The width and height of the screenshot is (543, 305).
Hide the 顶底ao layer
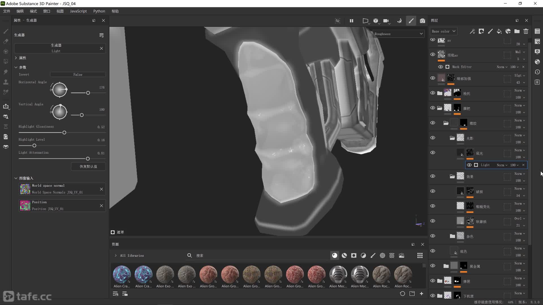(x=433, y=55)
